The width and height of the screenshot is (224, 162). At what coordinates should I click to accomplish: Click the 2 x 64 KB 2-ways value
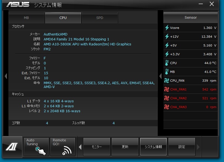(x=59, y=106)
